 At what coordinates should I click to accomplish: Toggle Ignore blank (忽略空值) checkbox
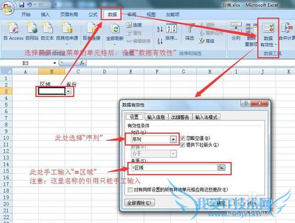click(x=182, y=138)
